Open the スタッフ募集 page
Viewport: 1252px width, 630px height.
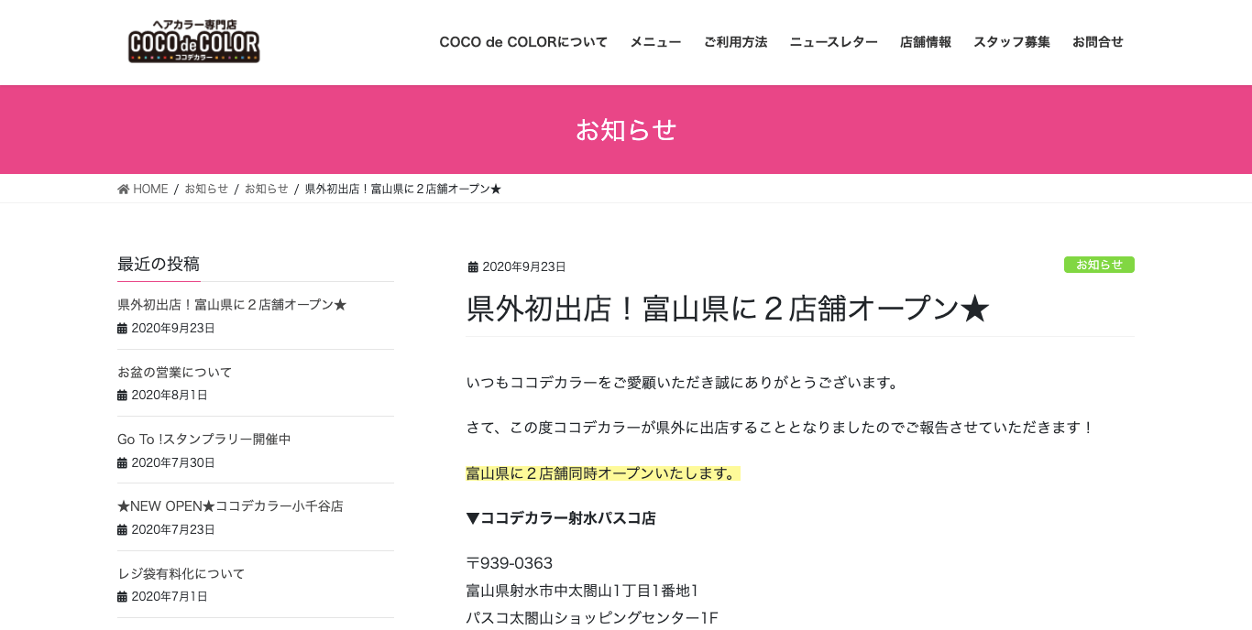pyautogui.click(x=1012, y=42)
